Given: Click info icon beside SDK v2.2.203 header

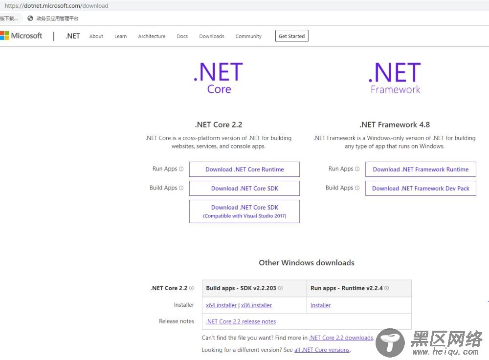Looking at the screenshot, I should 280,288.
